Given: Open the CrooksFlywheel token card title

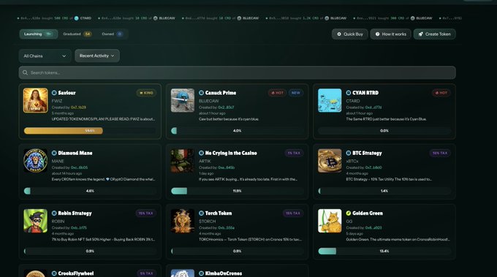Looking at the screenshot, I should click(x=76, y=273).
